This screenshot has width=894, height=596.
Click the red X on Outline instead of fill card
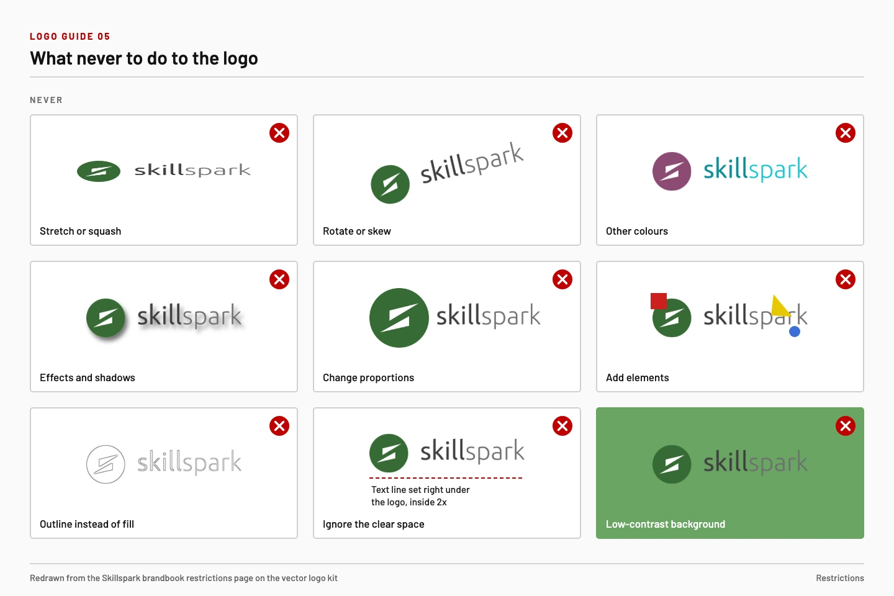[279, 426]
